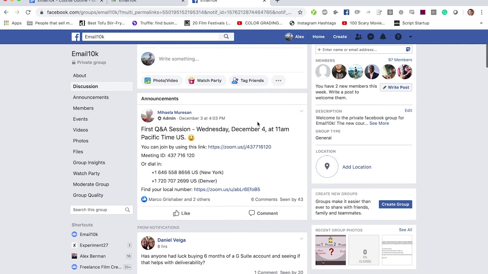Open Group Quality in the sidebar
The width and height of the screenshot is (488, 274).
88,195
